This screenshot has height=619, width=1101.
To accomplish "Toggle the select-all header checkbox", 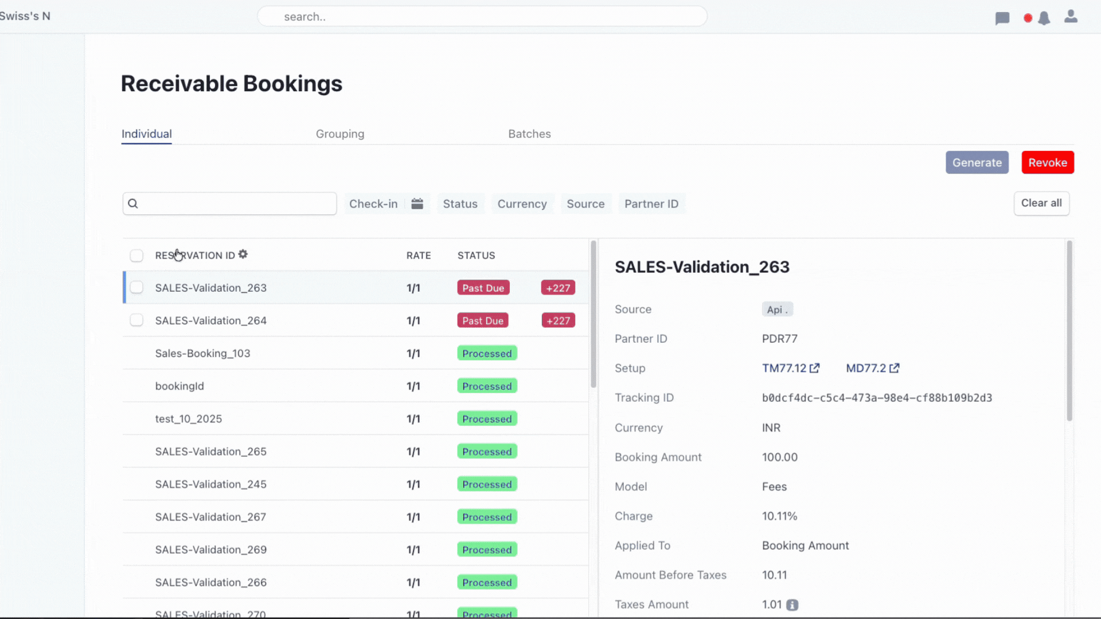I will tap(136, 256).
